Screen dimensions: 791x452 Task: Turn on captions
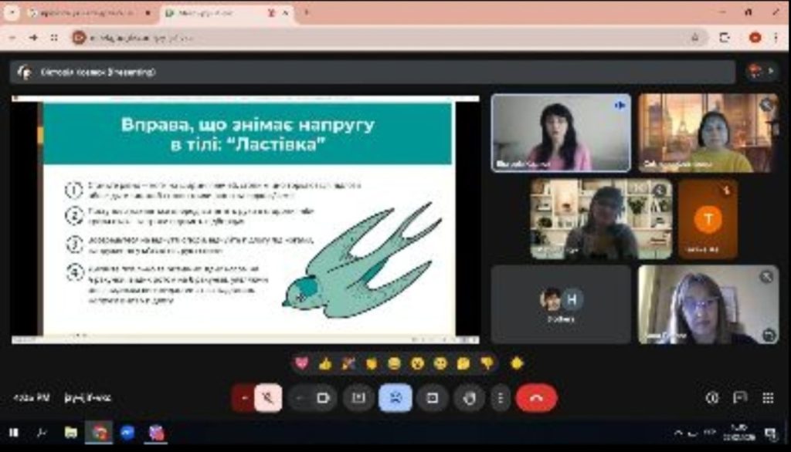pos(358,398)
